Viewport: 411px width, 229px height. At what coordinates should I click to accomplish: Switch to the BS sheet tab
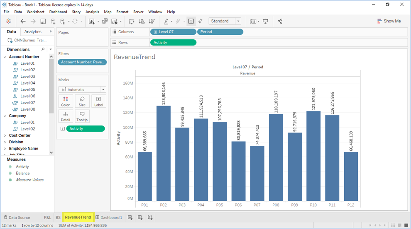tap(58, 217)
